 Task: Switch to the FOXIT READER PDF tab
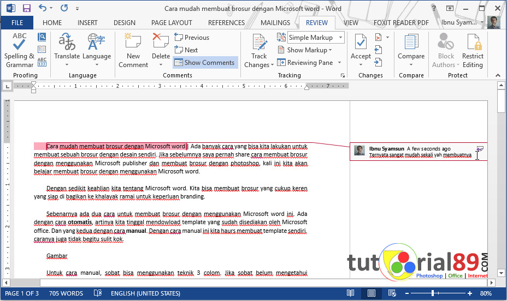pos(401,22)
